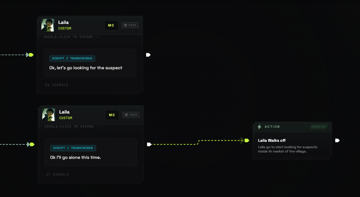360x197 pixels.
Task: Click the lightning bolt Action icon
Action: [259, 127]
